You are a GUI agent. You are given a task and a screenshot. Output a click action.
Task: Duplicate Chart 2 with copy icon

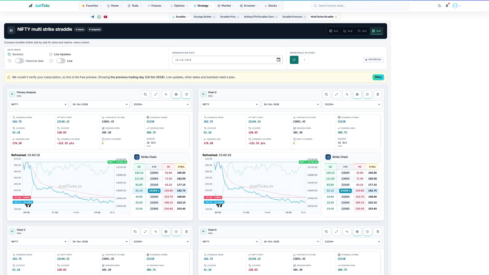(327, 94)
